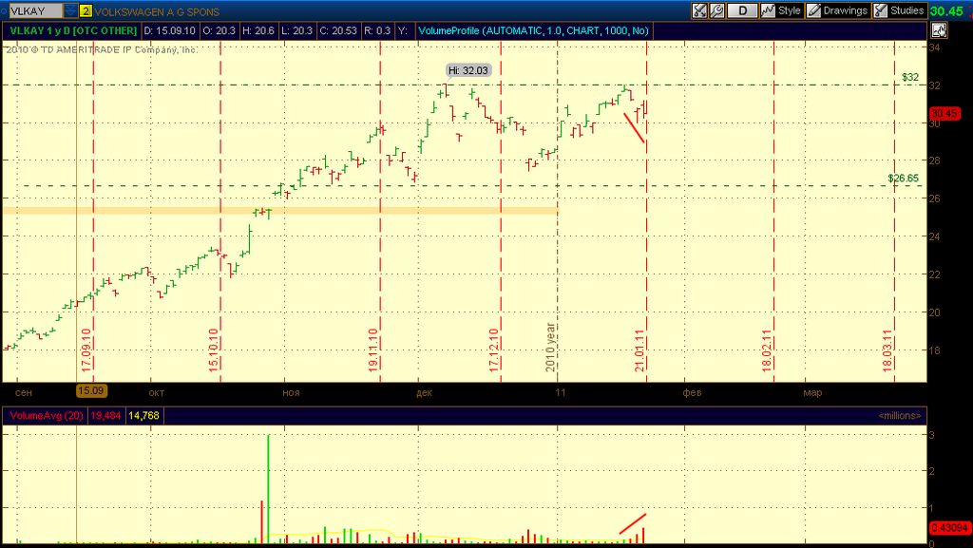Open the yellow number 2 color link
973x548 pixels.
pyautogui.click(x=86, y=11)
